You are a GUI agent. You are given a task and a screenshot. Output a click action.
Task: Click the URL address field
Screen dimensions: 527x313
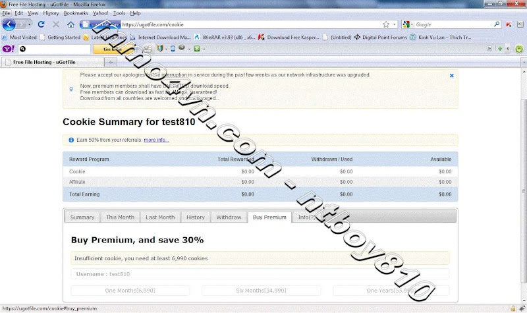(x=250, y=24)
